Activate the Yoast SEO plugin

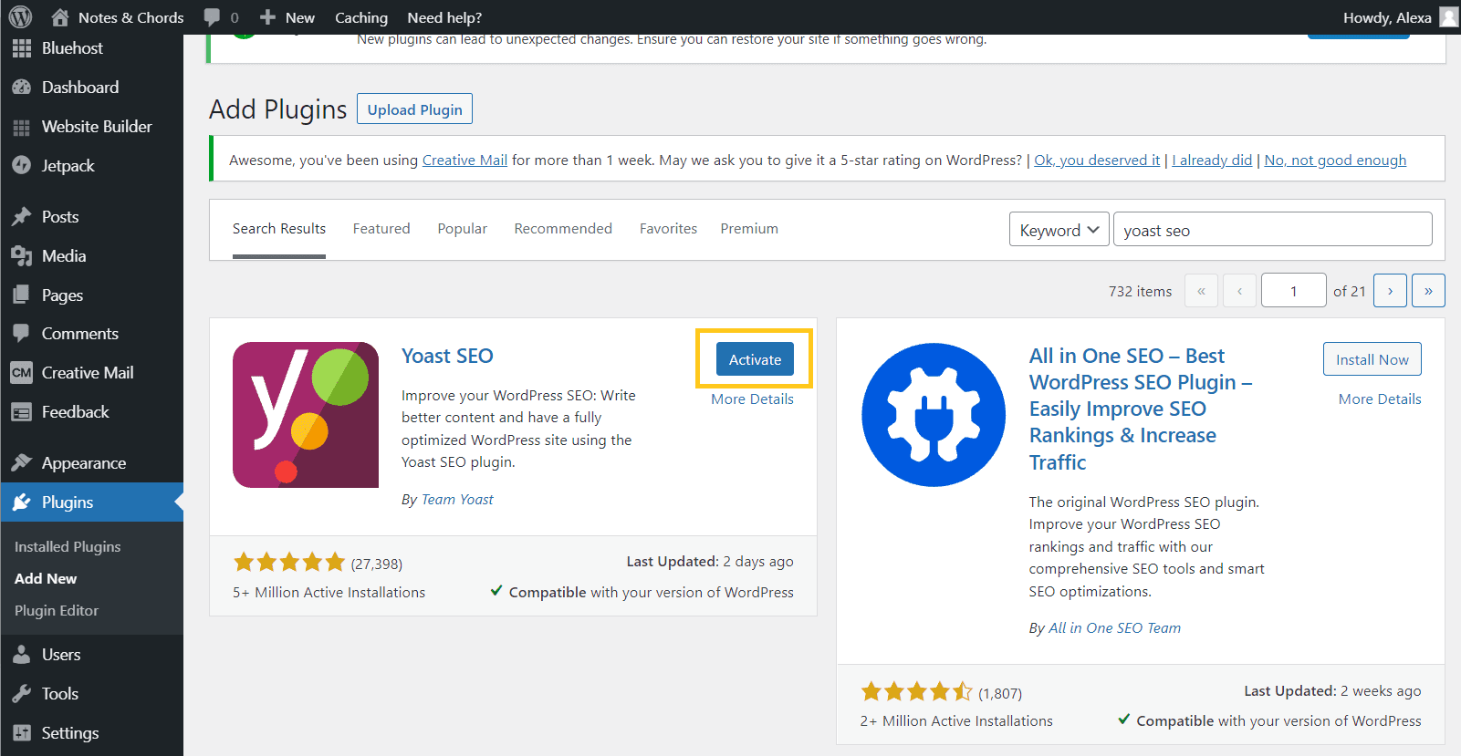point(755,359)
